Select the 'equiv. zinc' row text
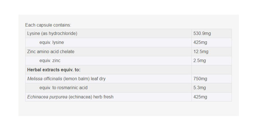Image resolution: width=254 pixels, height=130 pixels. [50, 61]
